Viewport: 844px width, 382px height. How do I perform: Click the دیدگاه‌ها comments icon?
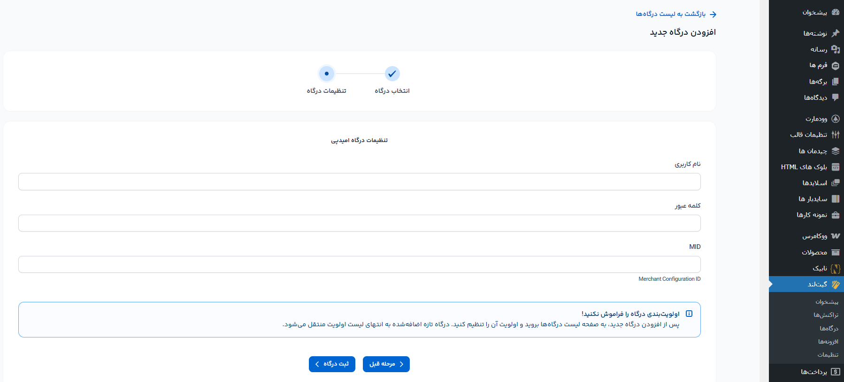point(835,97)
